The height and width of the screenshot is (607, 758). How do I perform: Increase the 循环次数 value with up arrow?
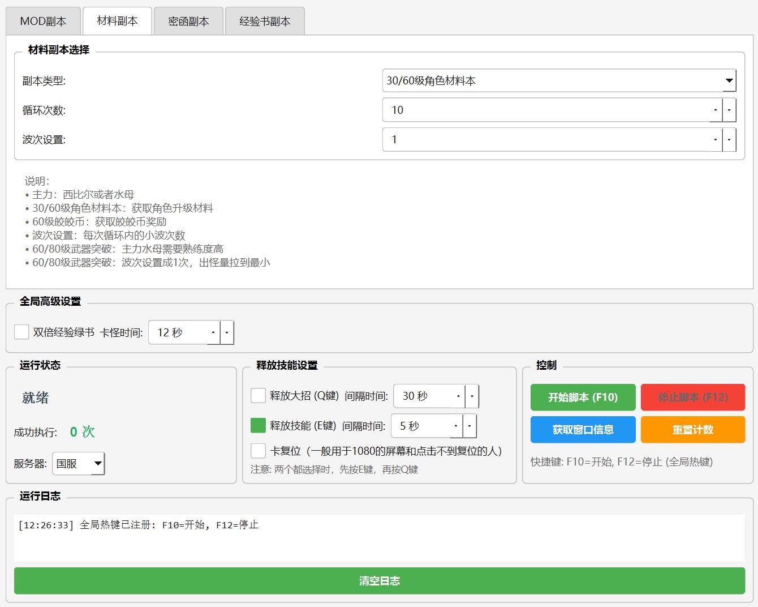pos(716,110)
